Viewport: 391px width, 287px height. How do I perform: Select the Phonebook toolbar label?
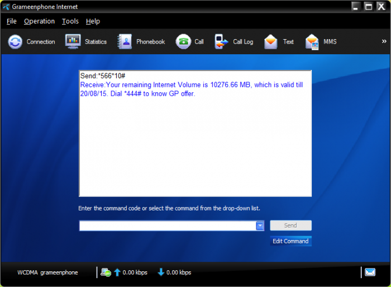click(151, 42)
